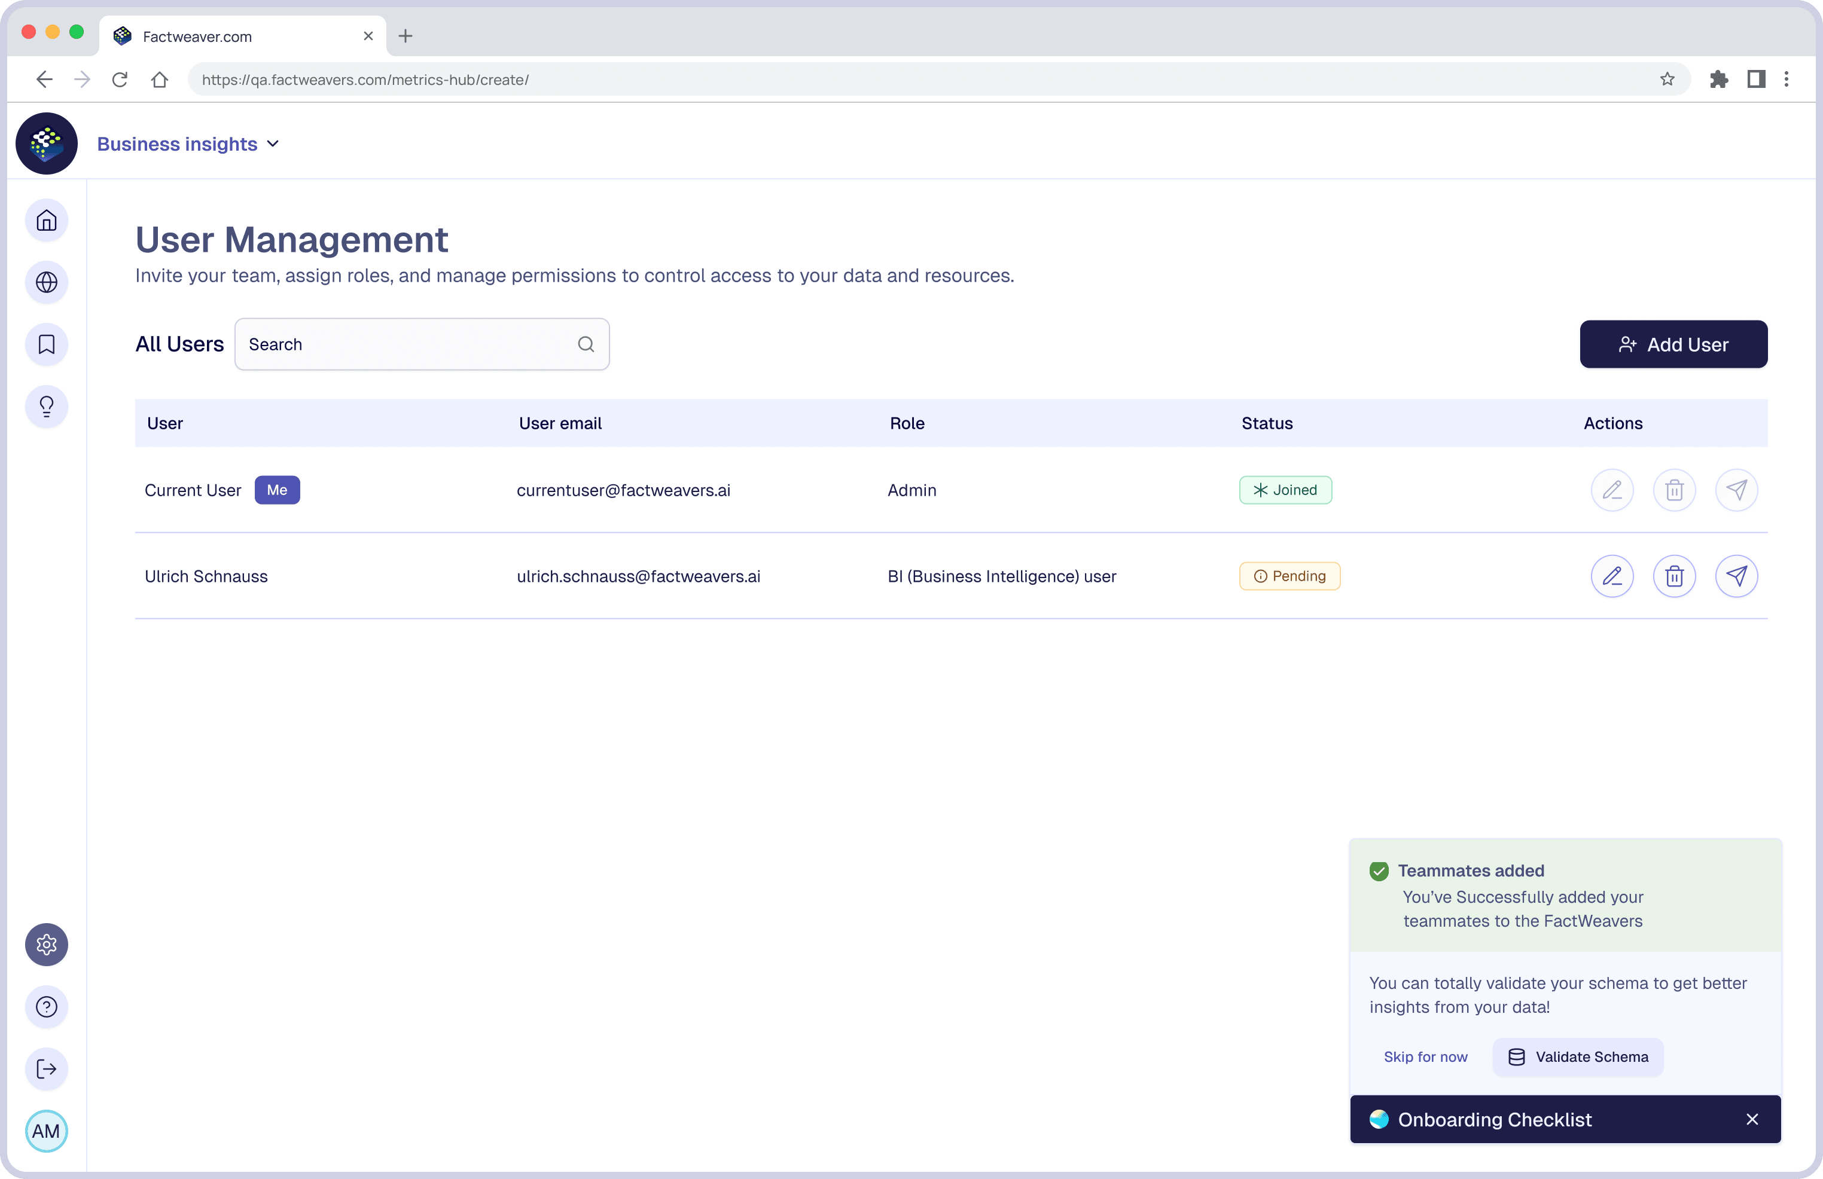The image size is (1823, 1179).
Task: Go back with browser back arrow
Action: 44,79
